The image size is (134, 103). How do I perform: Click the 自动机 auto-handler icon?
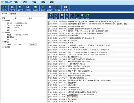(51, 16)
